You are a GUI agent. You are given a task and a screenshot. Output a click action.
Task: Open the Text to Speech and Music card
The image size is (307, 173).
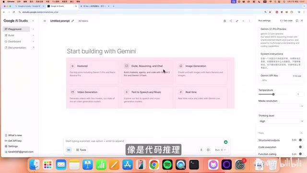click(x=147, y=98)
